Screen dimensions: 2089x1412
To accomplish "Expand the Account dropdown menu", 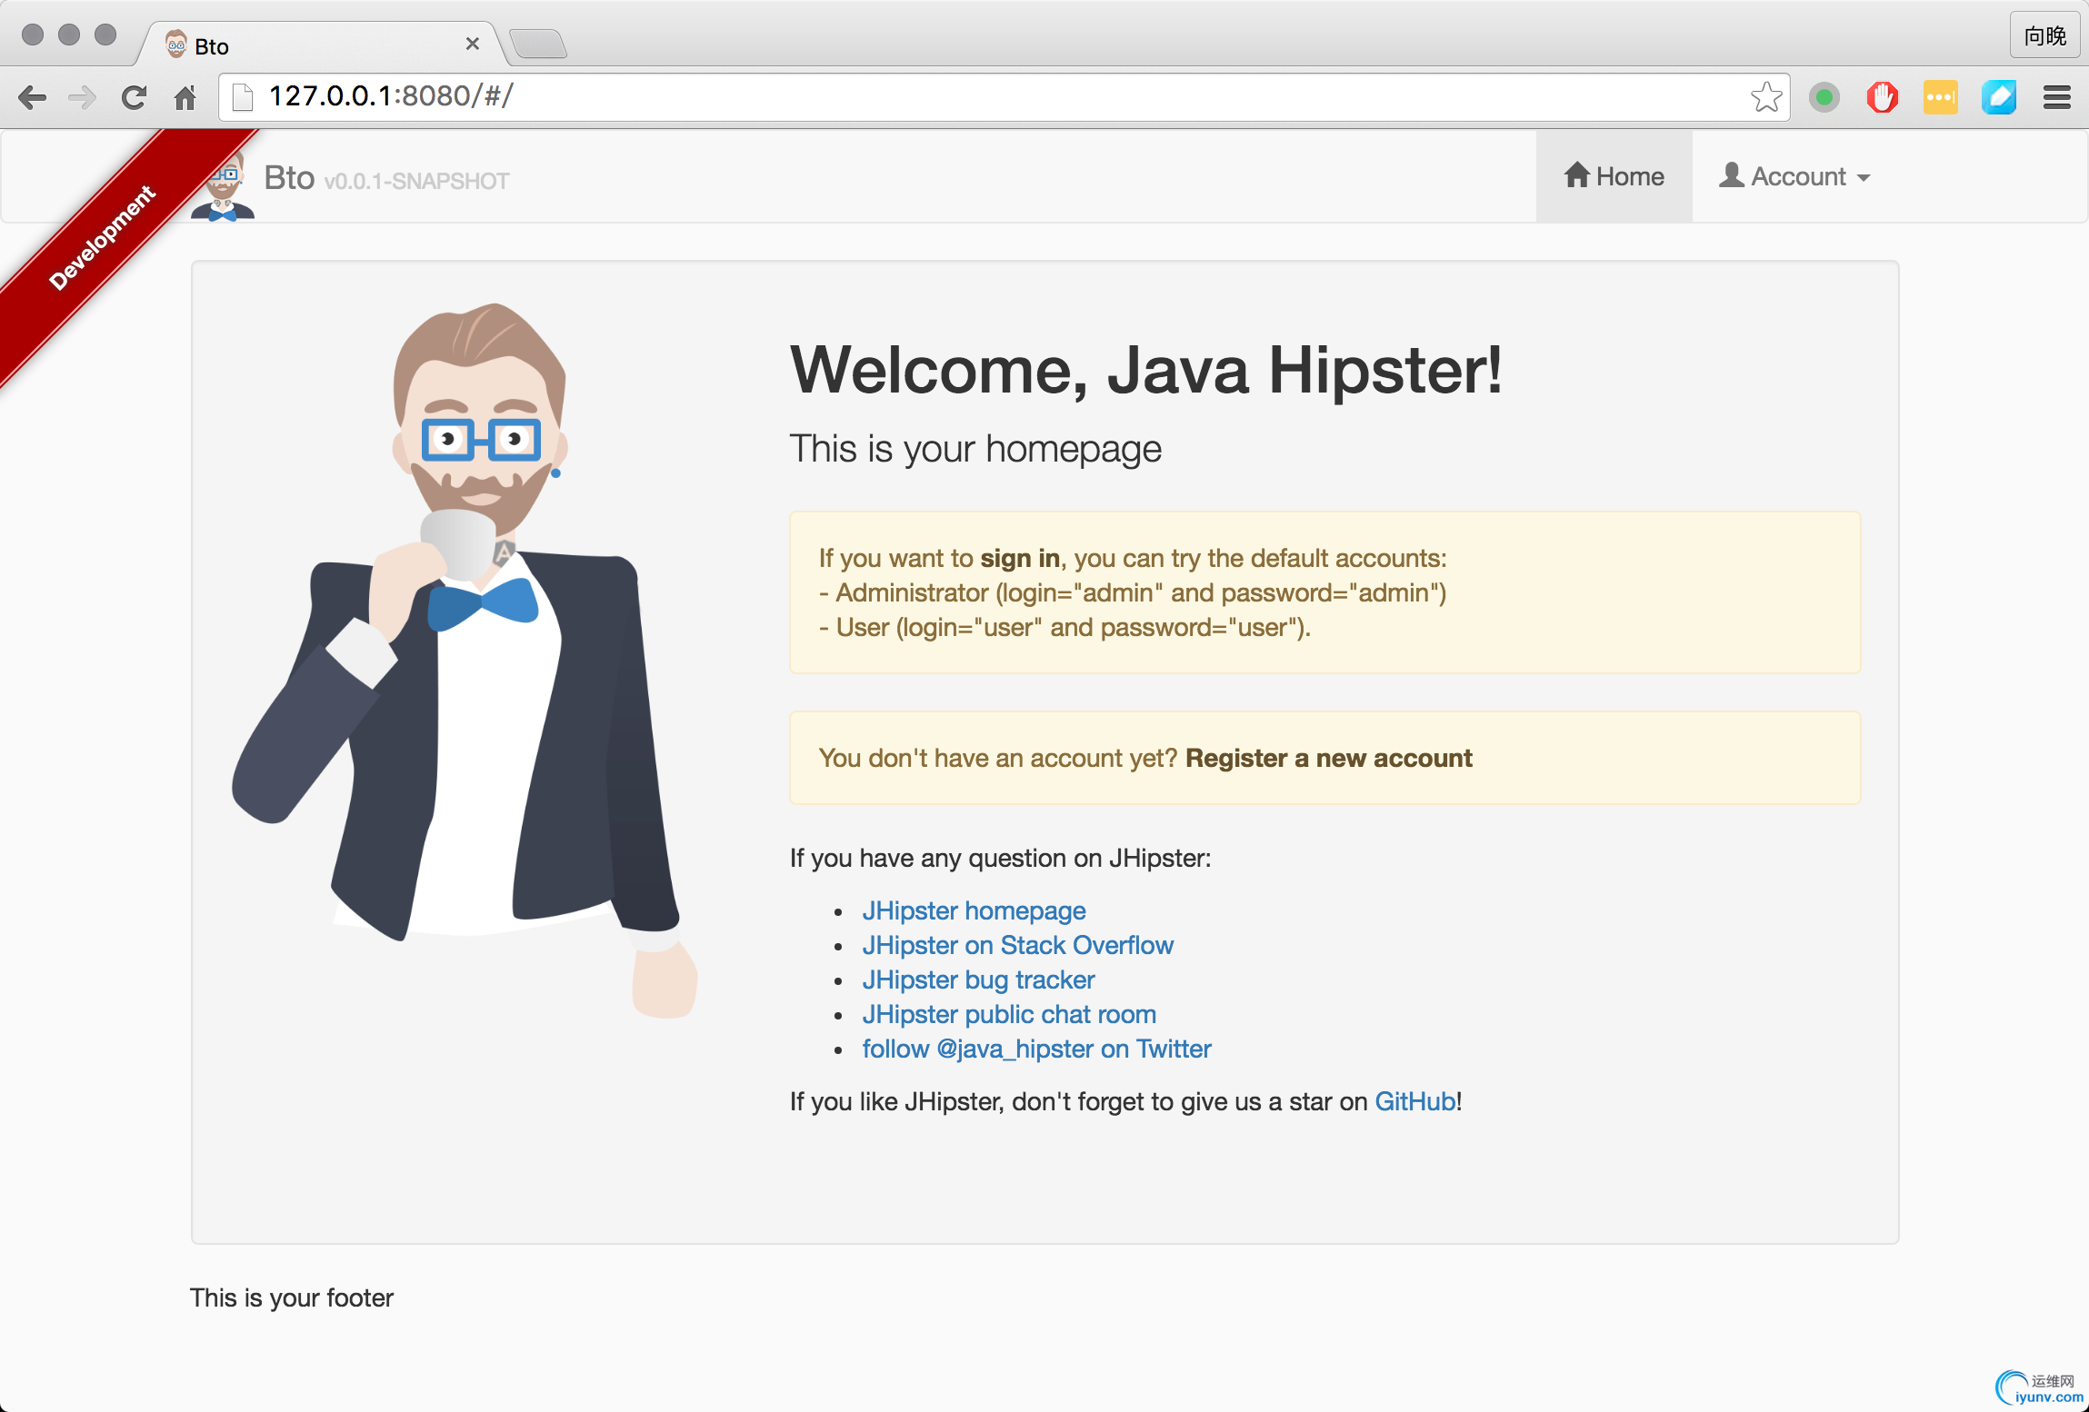I will pos(1794,176).
